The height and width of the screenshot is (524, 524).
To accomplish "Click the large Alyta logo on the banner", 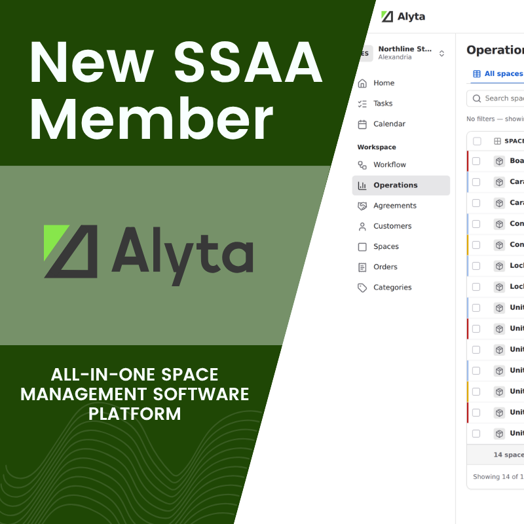I will pos(149,255).
